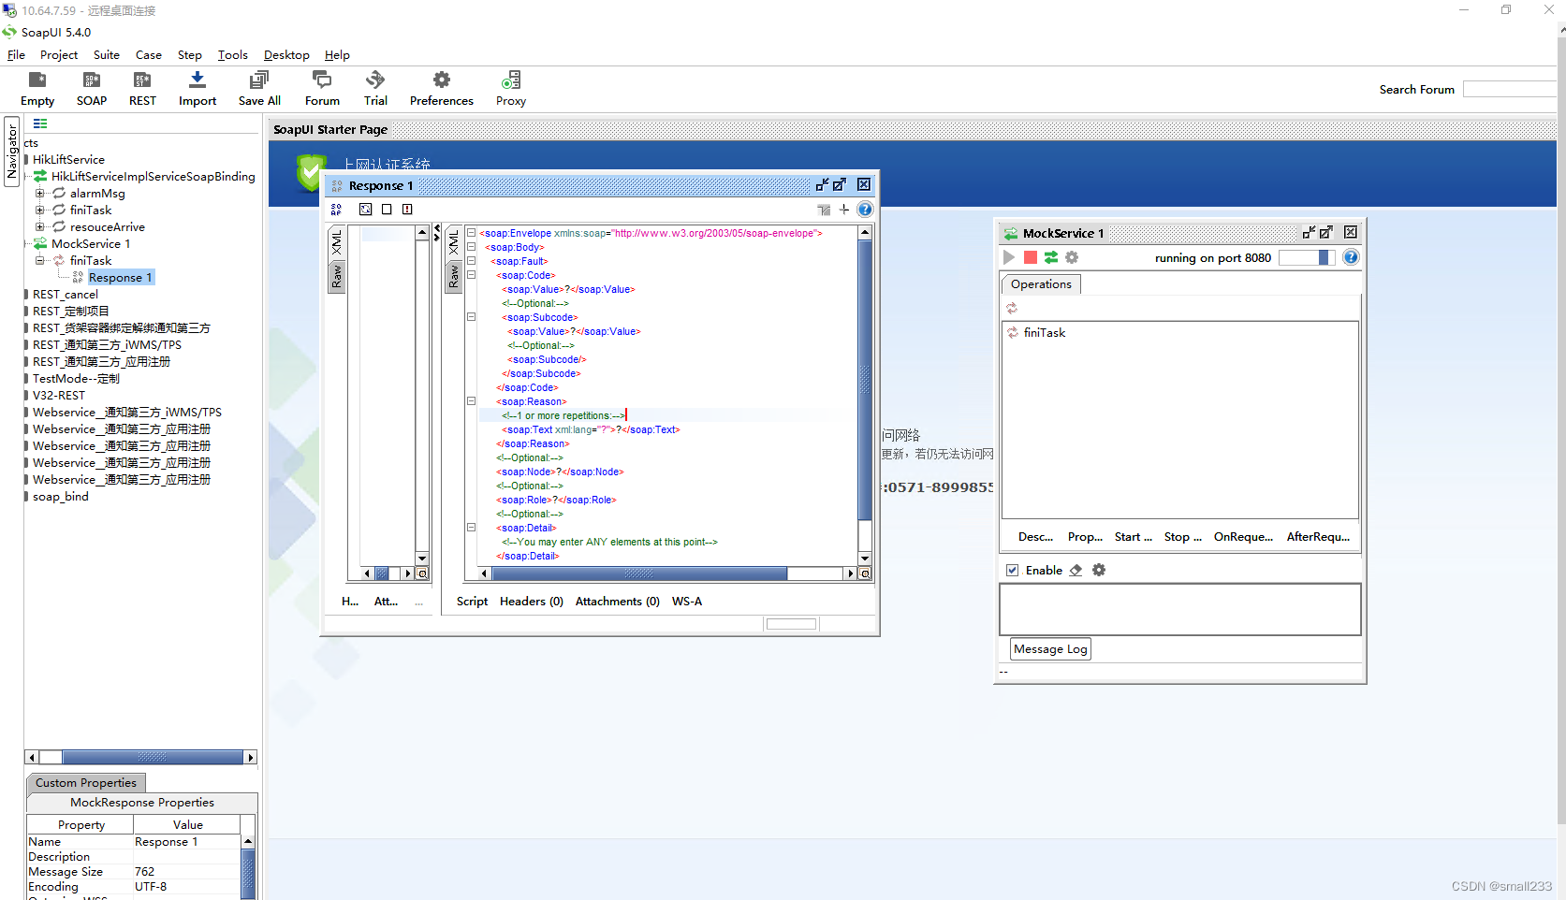Viewport: 1566px width, 900px height.
Task: Open the Tools menu
Action: pos(233,55)
